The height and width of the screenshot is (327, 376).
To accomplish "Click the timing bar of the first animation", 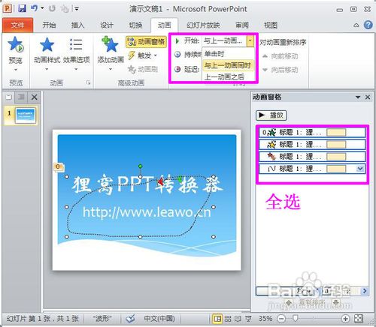I will pyautogui.click(x=336, y=132).
